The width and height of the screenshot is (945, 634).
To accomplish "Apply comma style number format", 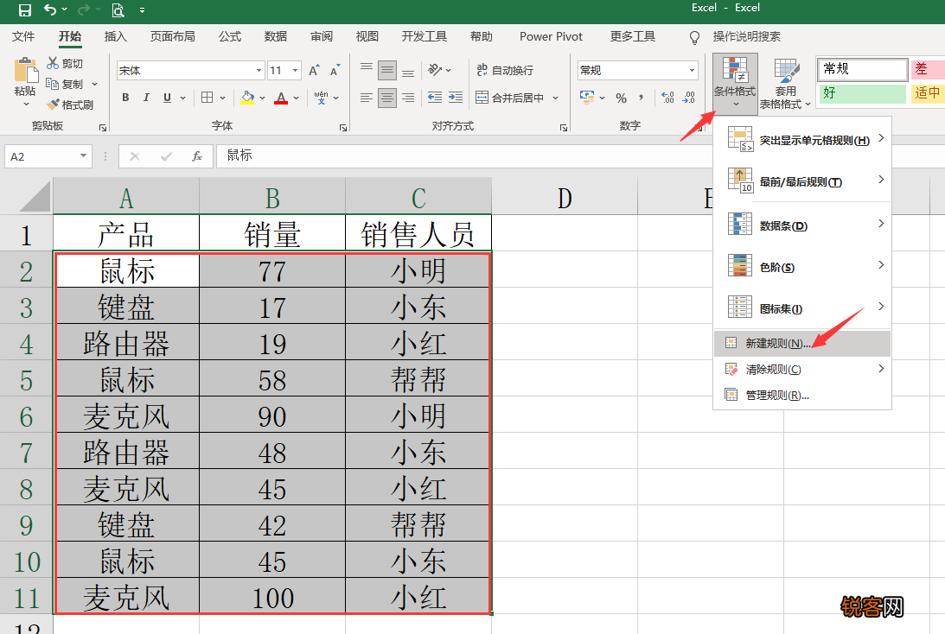I will coord(642,98).
